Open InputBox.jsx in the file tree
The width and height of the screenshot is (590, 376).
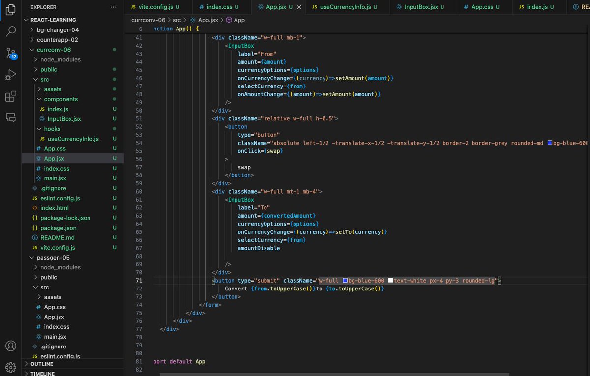[72, 119]
